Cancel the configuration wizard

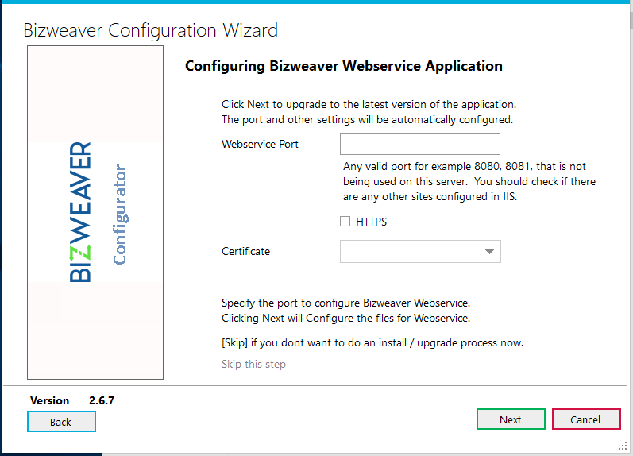tap(586, 419)
